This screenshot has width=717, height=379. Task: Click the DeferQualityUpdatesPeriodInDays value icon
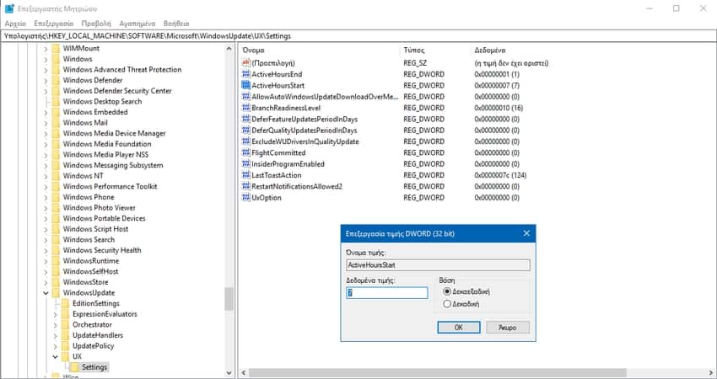point(246,131)
